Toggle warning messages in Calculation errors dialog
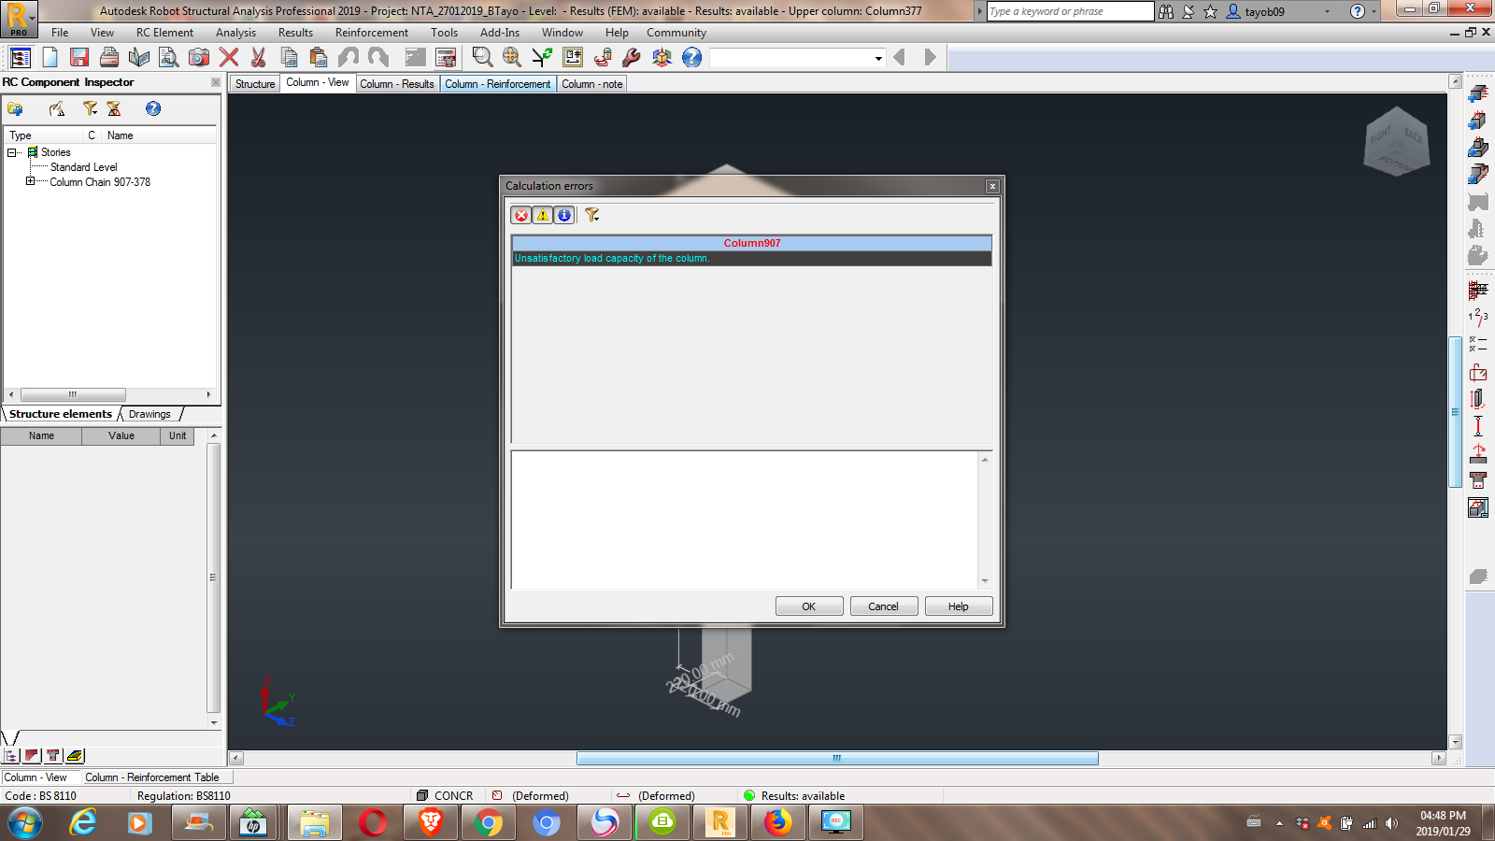 pyautogui.click(x=542, y=215)
